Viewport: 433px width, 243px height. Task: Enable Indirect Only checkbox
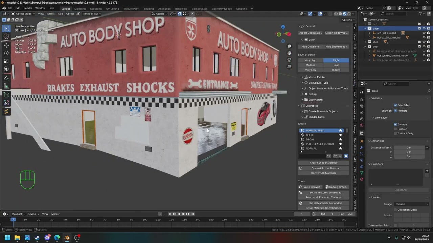(395, 133)
